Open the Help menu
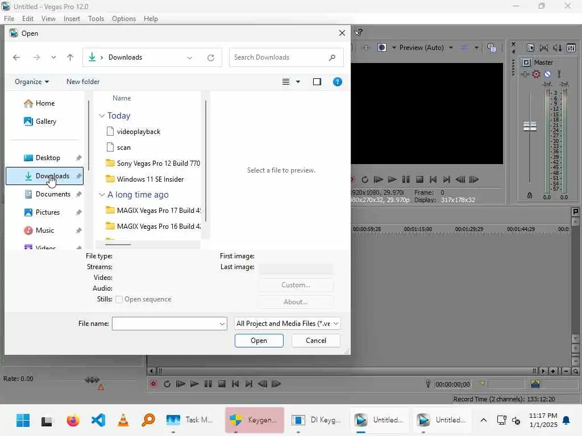 click(x=151, y=19)
